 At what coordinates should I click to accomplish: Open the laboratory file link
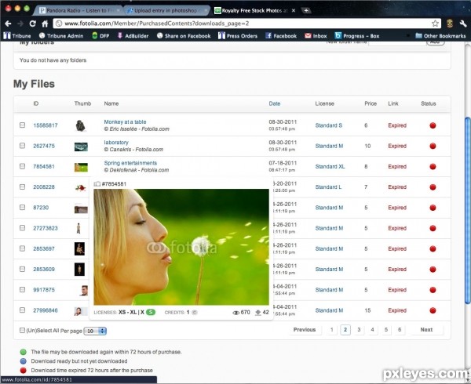pyautogui.click(x=116, y=143)
